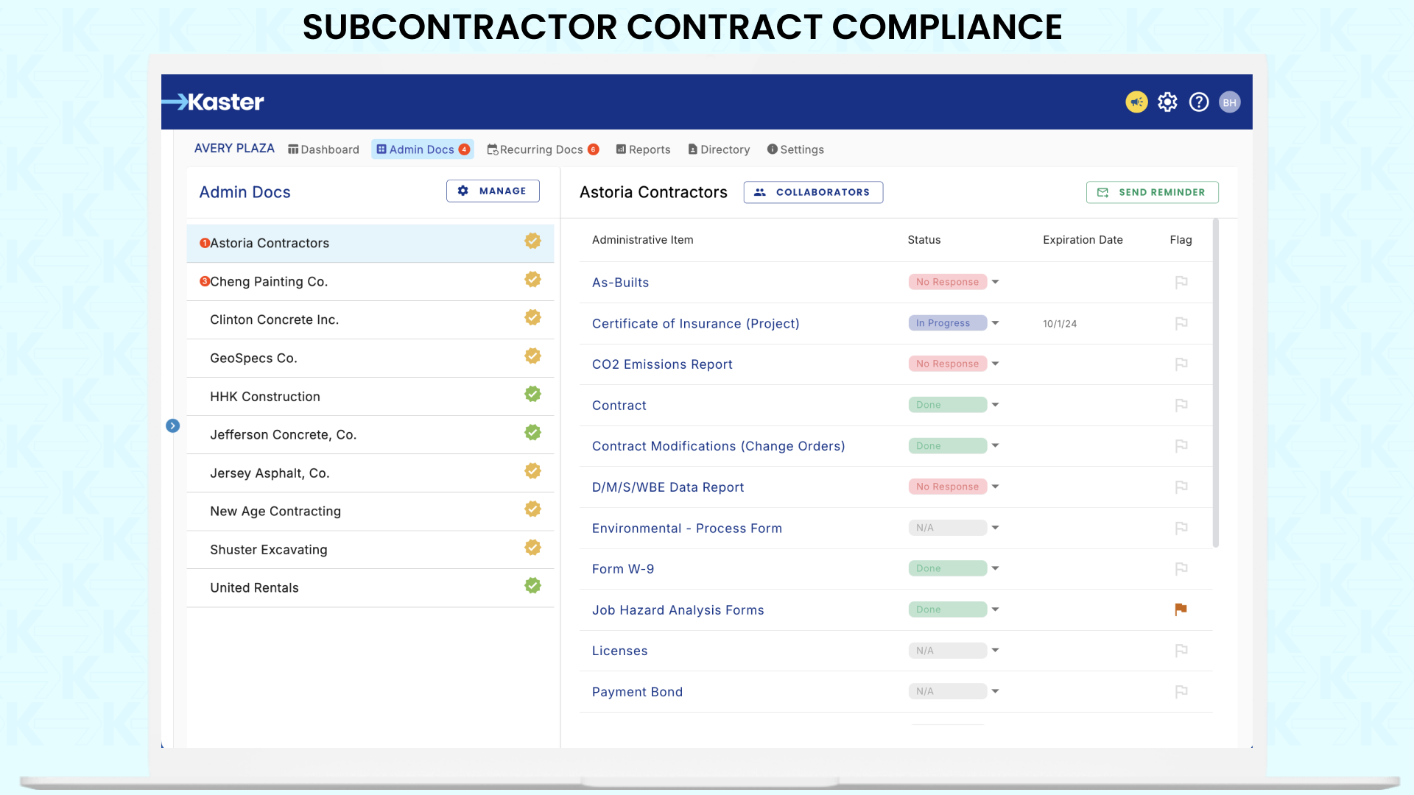Open the BH user avatar menu
The image size is (1414, 795).
[1229, 102]
